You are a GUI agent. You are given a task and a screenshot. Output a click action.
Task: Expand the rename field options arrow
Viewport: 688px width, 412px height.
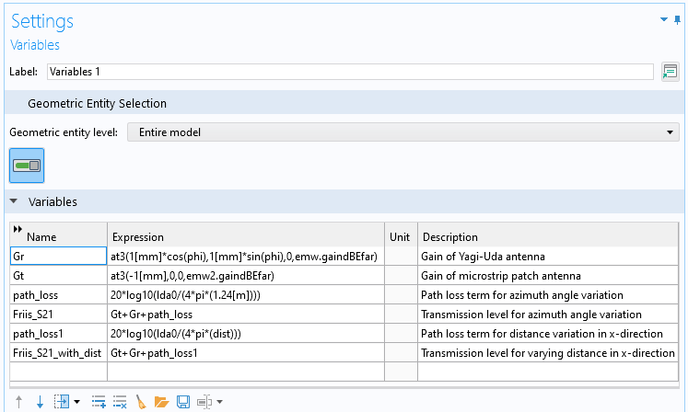(219, 402)
